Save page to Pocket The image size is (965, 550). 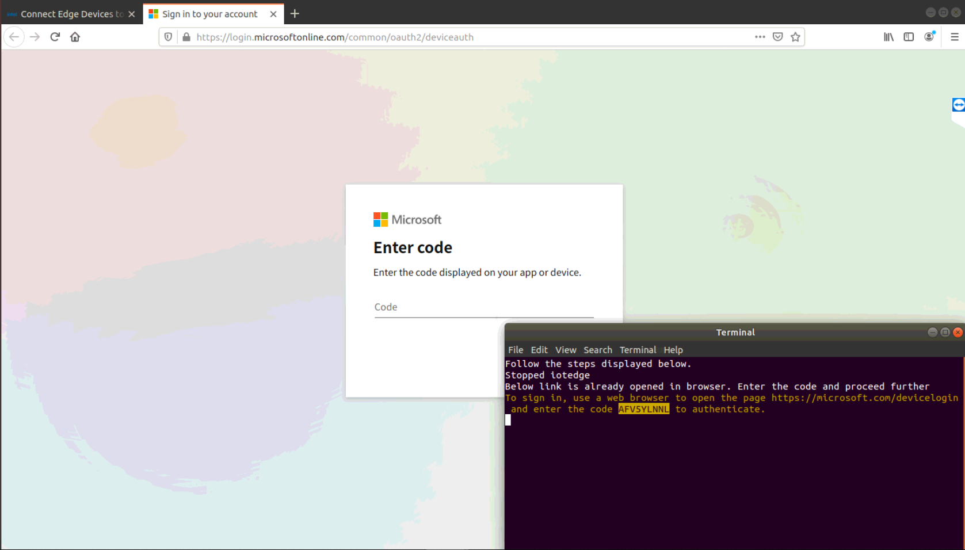pyautogui.click(x=778, y=37)
